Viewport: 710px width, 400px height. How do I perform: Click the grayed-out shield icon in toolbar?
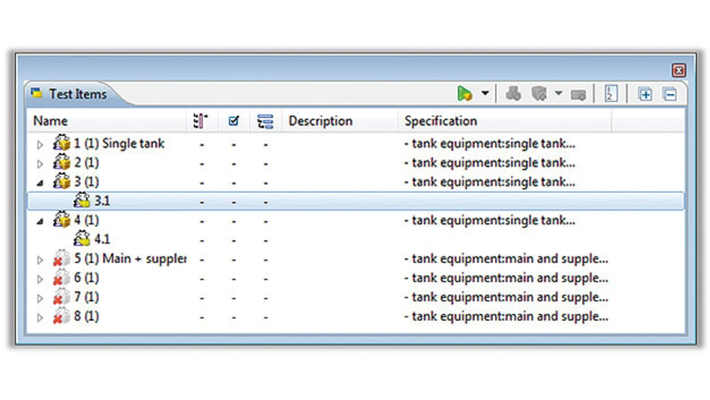(x=539, y=94)
